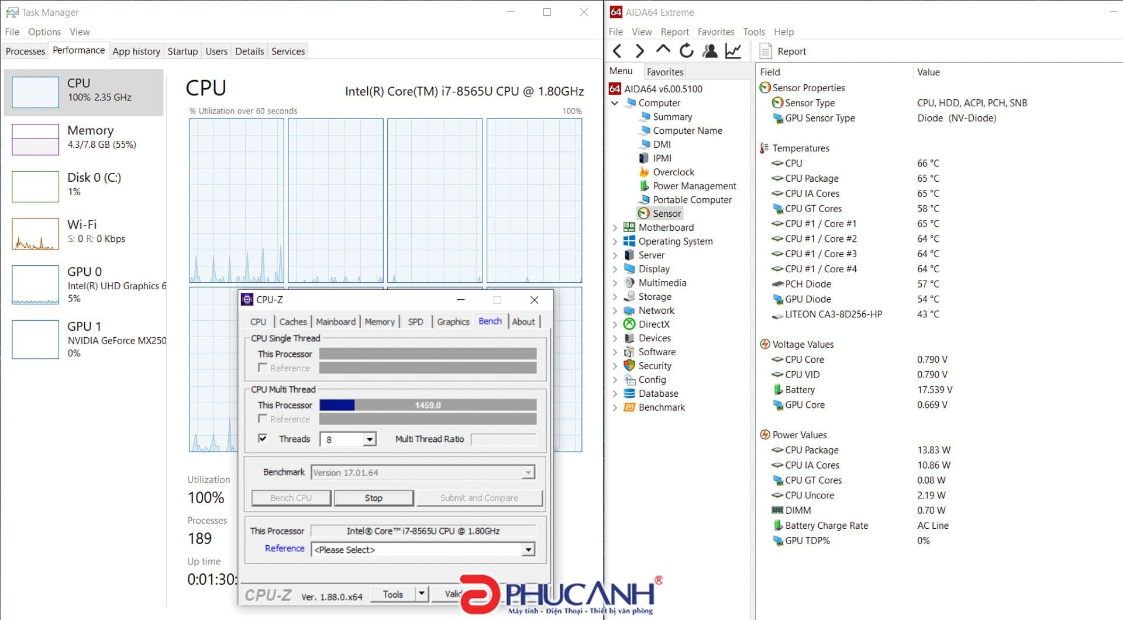
Task: Click the Benchmark icon in AIDA64 tree
Action: point(629,408)
